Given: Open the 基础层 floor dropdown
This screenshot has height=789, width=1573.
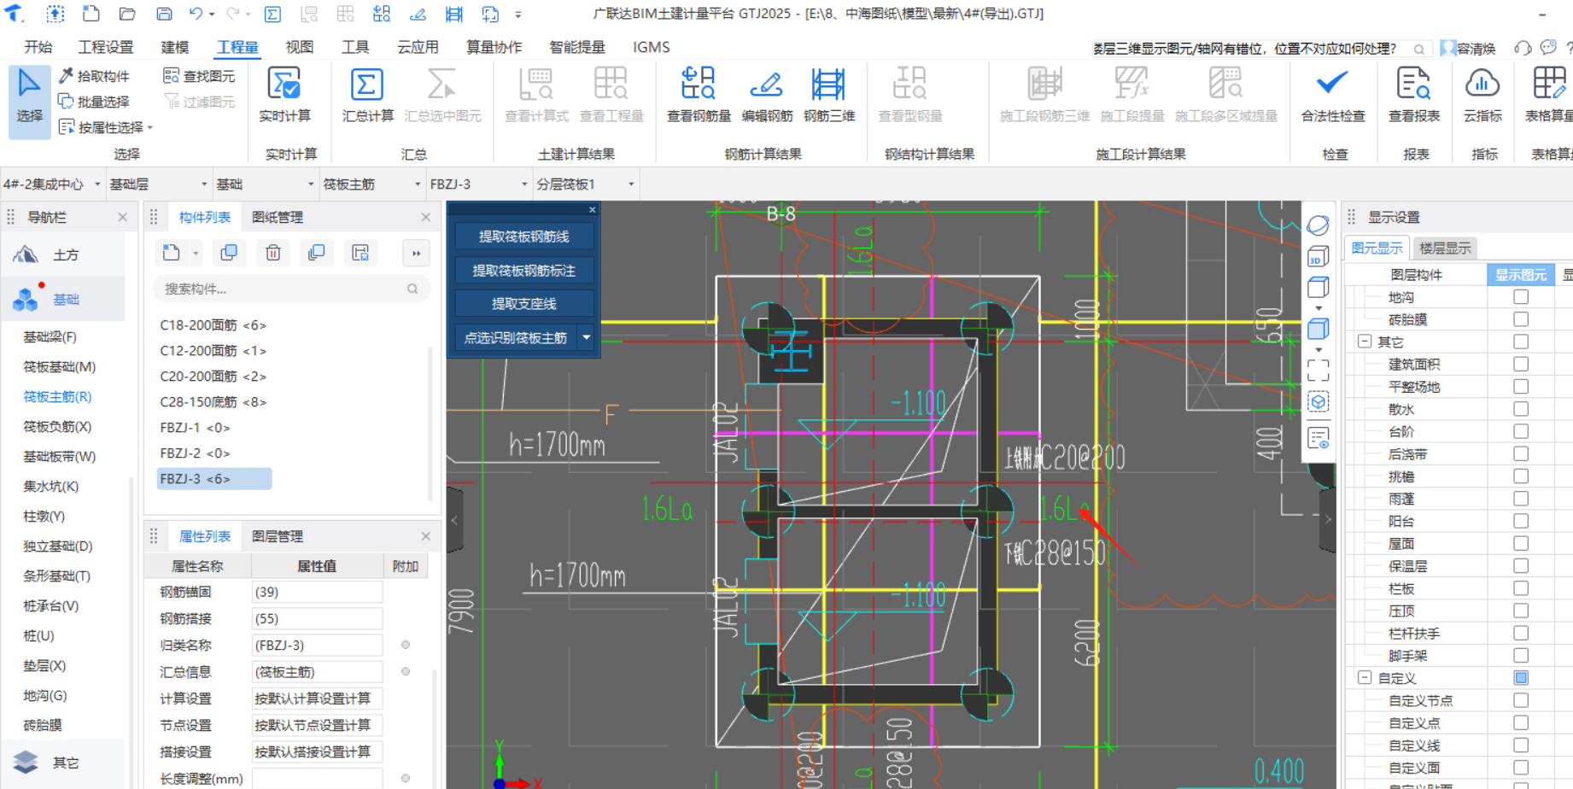Looking at the screenshot, I should click(x=159, y=184).
